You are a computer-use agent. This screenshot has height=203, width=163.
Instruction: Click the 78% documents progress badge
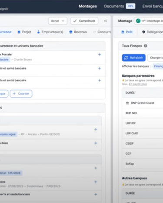[130, 6]
